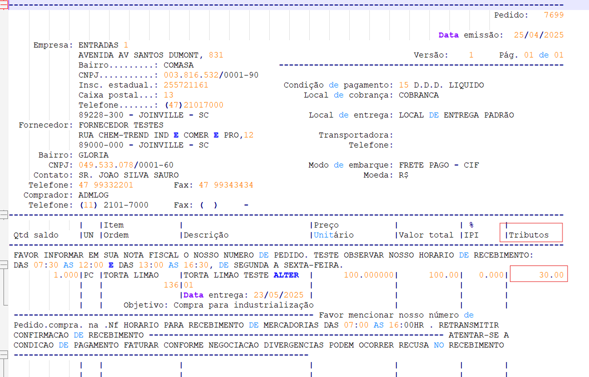Select the supplier Bairro GLORIA
589x377 pixels.
pyautogui.click(x=94, y=155)
